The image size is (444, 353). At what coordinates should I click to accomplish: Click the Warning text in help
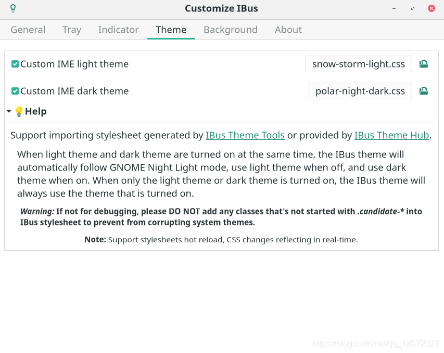click(221, 217)
